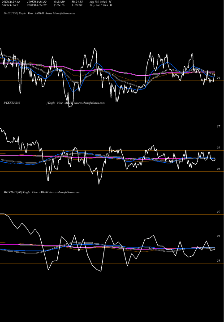
Task: Select the Avg Vol 0.016 M text
Action: [101, 1]
